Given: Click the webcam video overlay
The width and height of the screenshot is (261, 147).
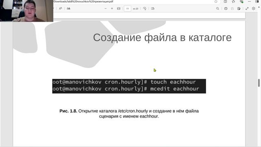Looking at the screenshot, I should 27,11.
